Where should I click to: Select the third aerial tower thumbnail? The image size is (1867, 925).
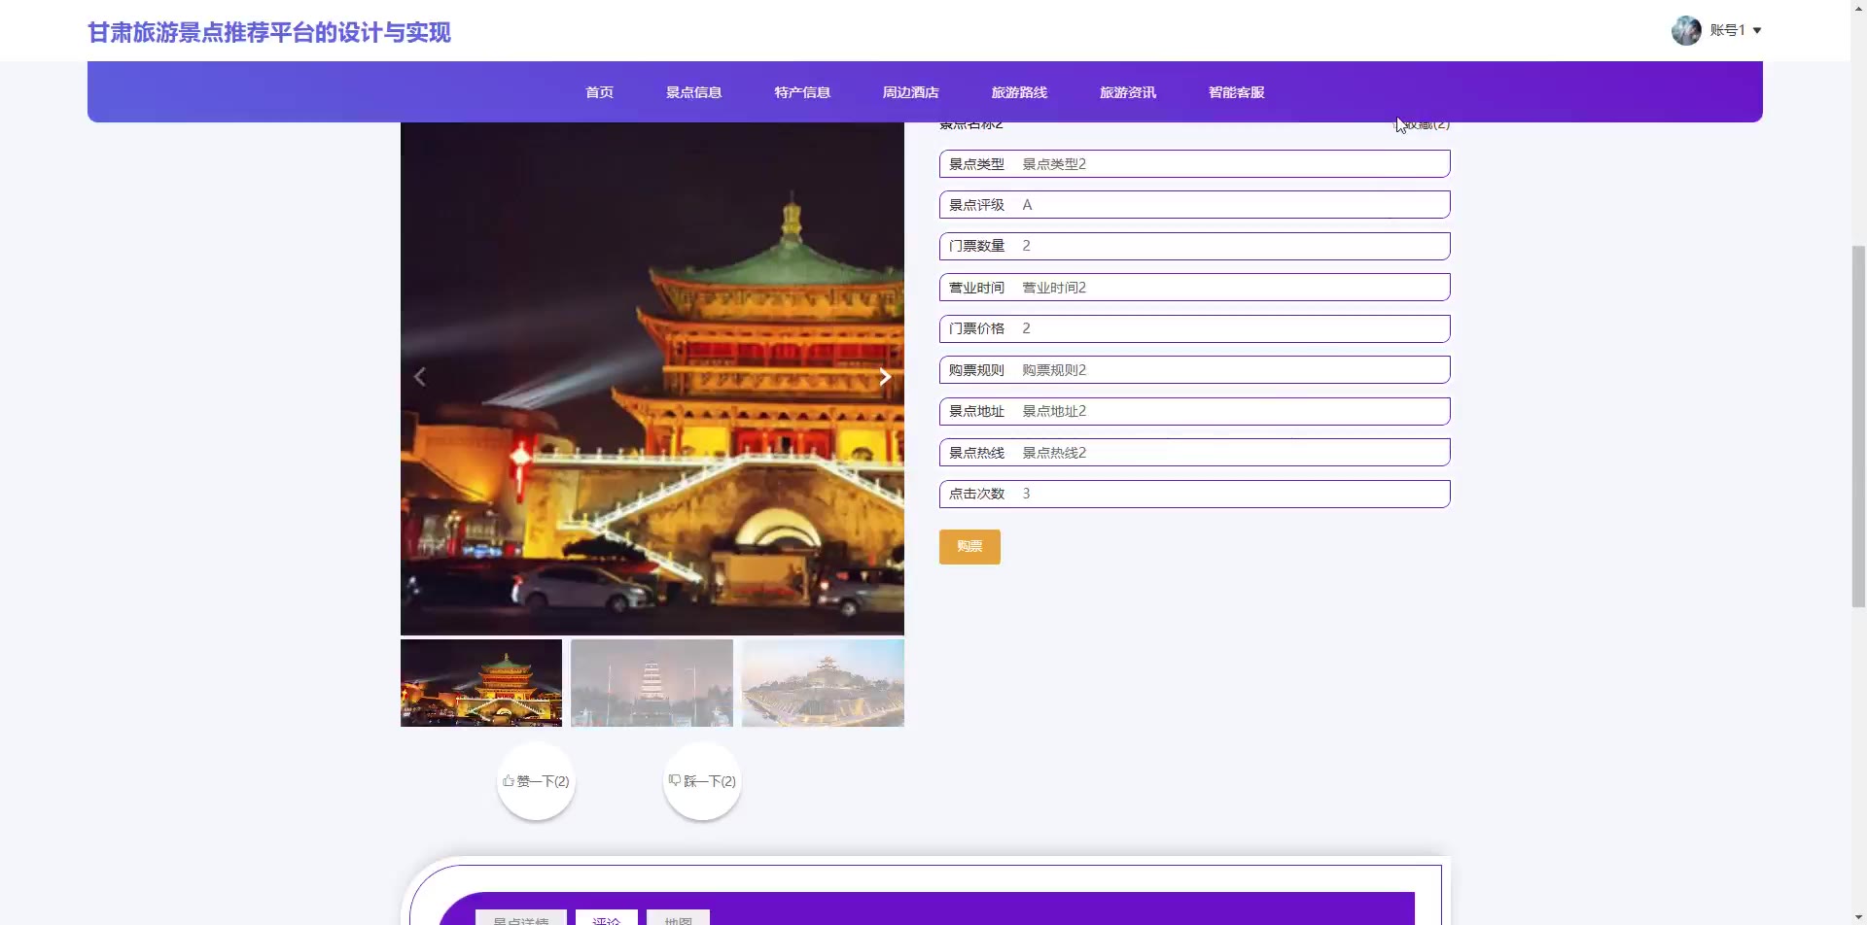823,682
